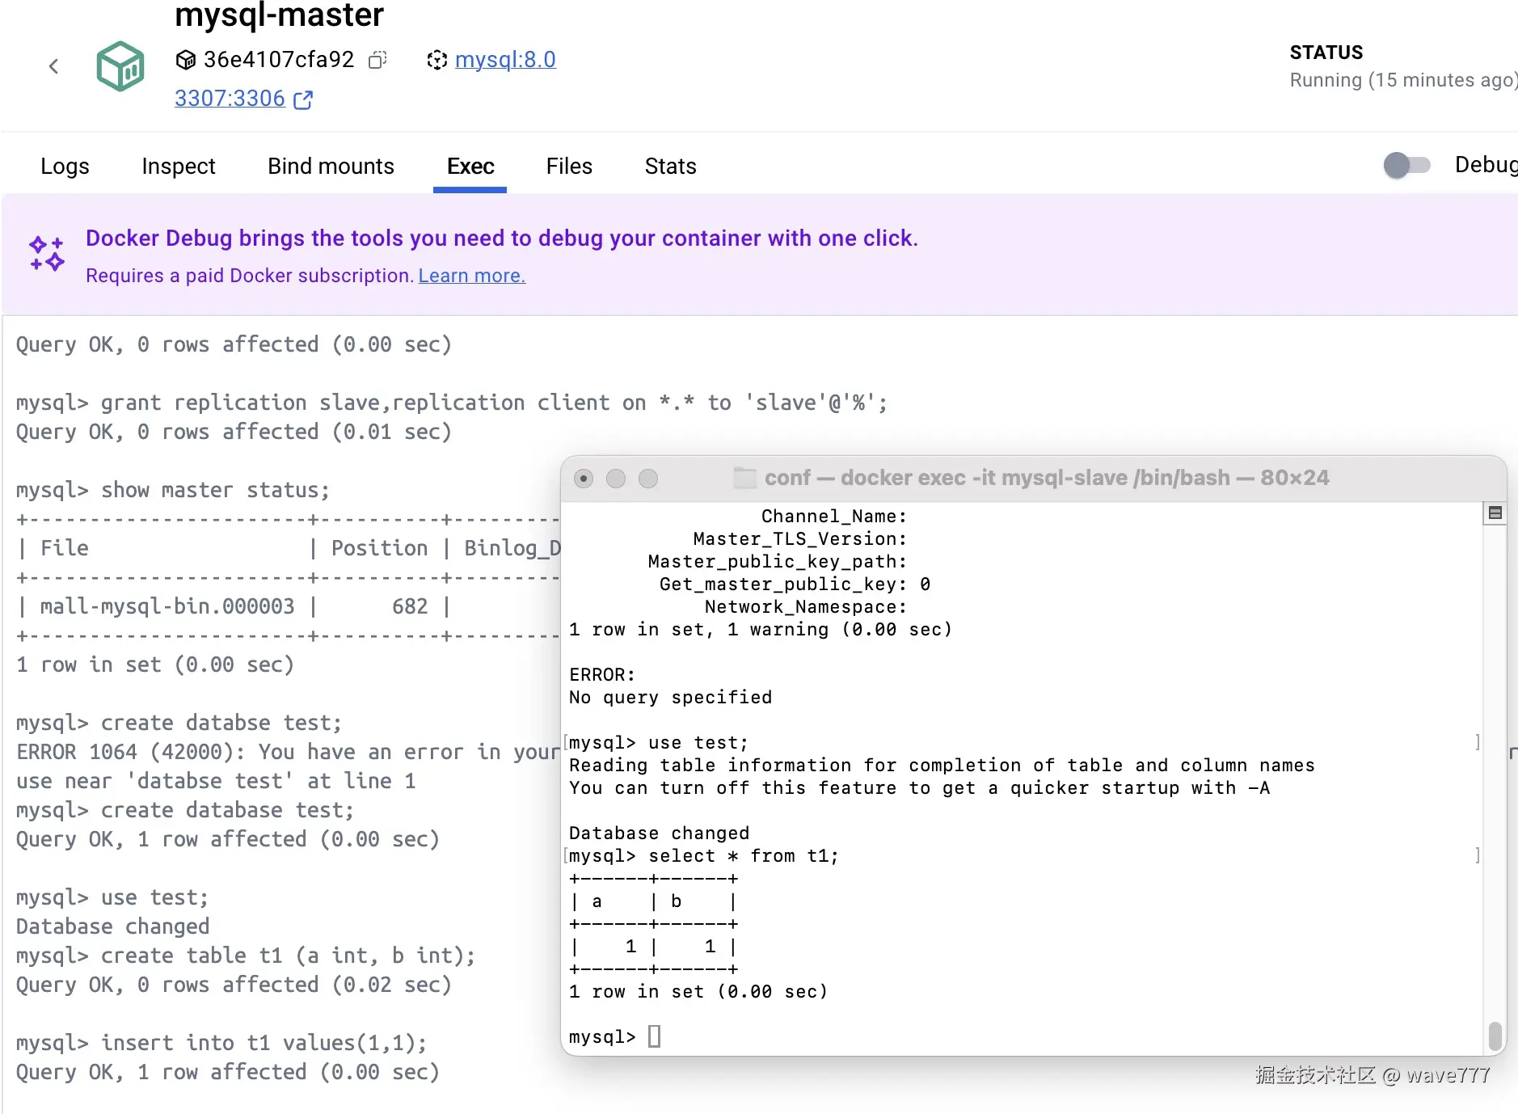Close the mysql-slave terminal window
The height and width of the screenshot is (1114, 1518).
[584, 479]
